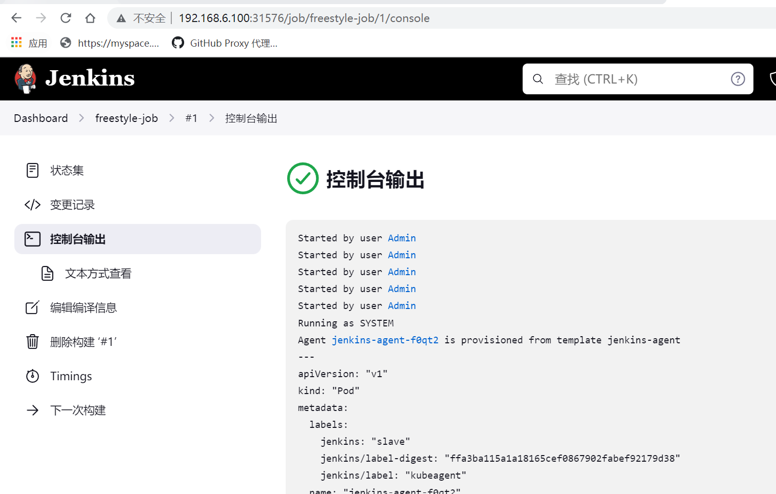
Task: Click 'apiVersion: "v1"' console line
Action: click(343, 374)
